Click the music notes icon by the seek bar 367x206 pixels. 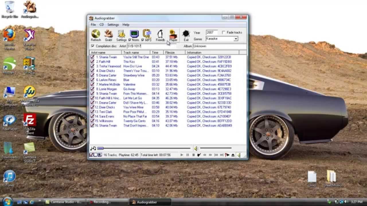(93, 148)
